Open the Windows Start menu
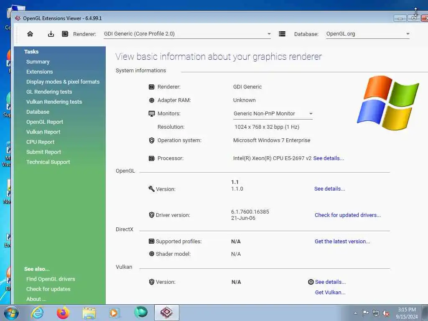Screen dimensions: 428x321 tap(11, 313)
